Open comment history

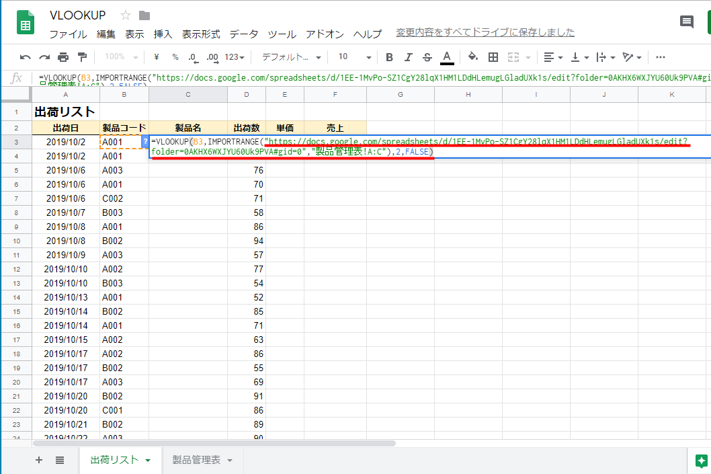tap(686, 22)
